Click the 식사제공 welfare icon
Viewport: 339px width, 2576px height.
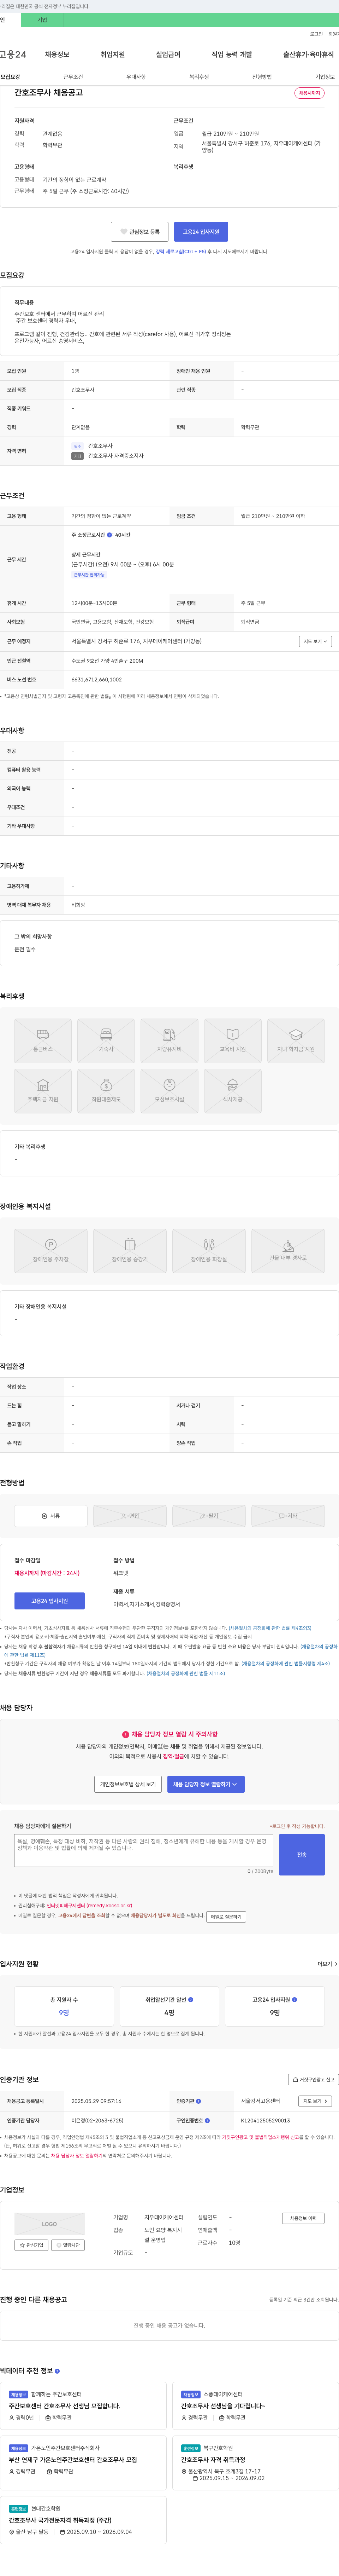point(232,1091)
